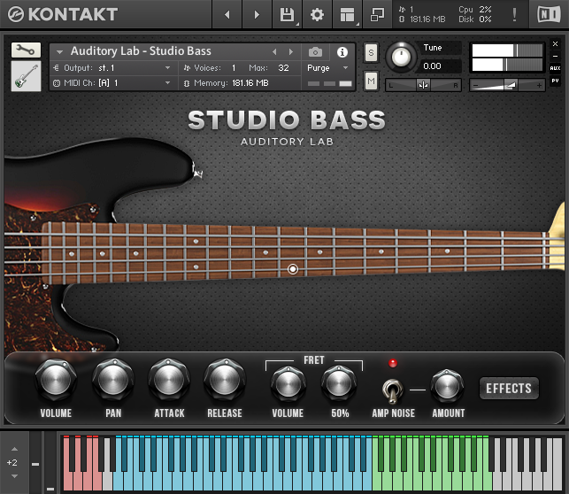Open the options gear settings
The height and width of the screenshot is (494, 569).
click(317, 14)
